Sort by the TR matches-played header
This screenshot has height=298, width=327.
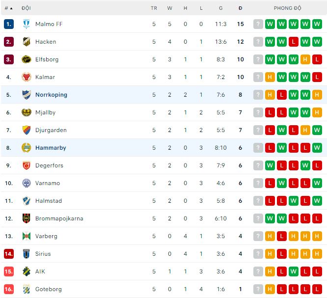point(154,8)
